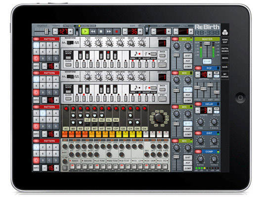This screenshot has width=262, height=197.
Task: Increase tempo with the plus beside 127
Action: (x=70, y=31)
